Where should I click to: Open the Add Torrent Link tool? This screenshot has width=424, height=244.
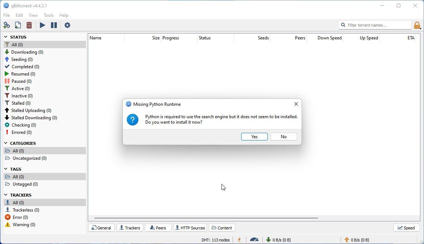point(7,25)
